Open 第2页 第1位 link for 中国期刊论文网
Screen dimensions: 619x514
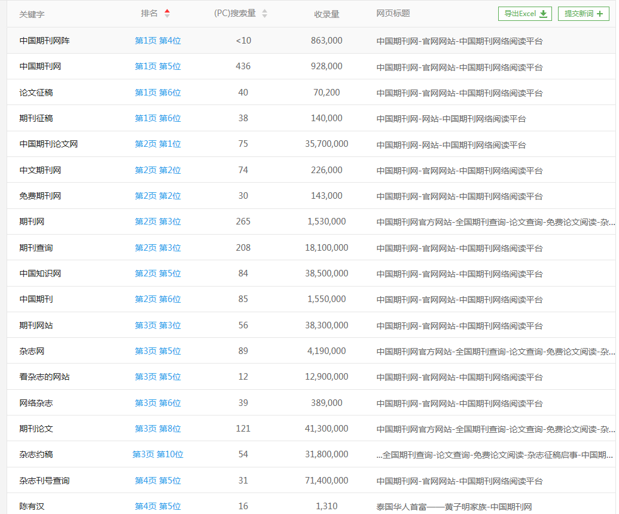pos(157,144)
